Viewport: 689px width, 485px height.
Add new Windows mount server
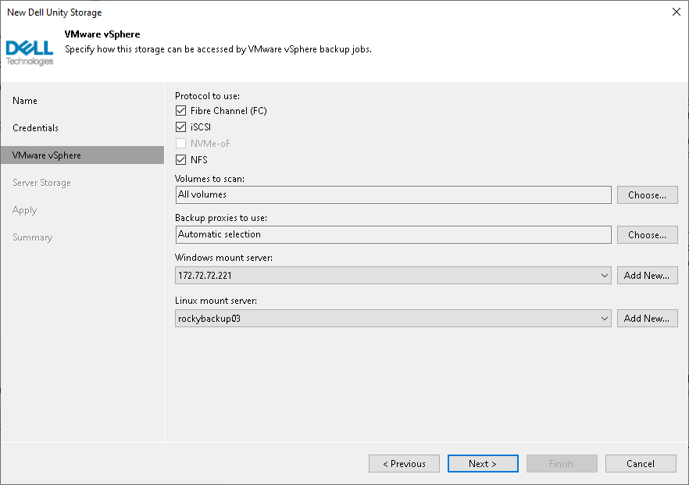pos(648,276)
